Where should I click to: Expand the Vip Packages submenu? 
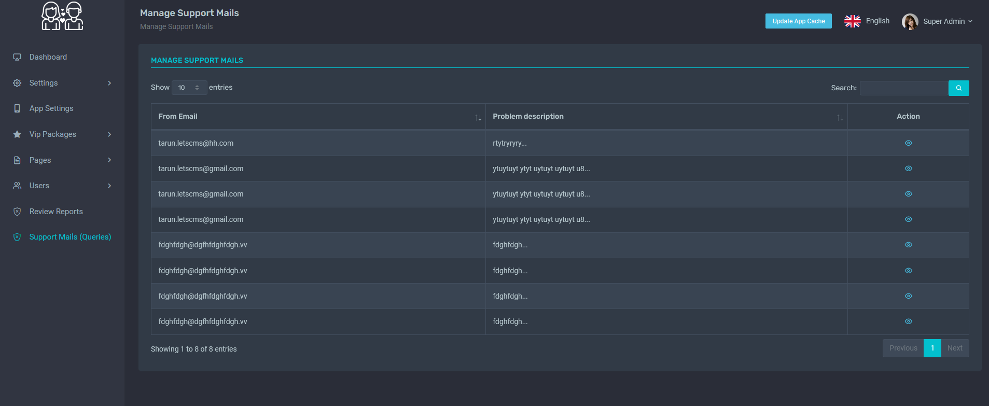click(x=62, y=134)
